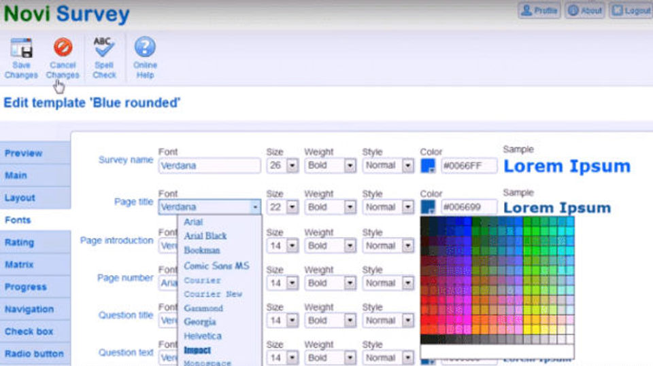
Task: Open Survey name color picker swatch
Action: (428, 166)
